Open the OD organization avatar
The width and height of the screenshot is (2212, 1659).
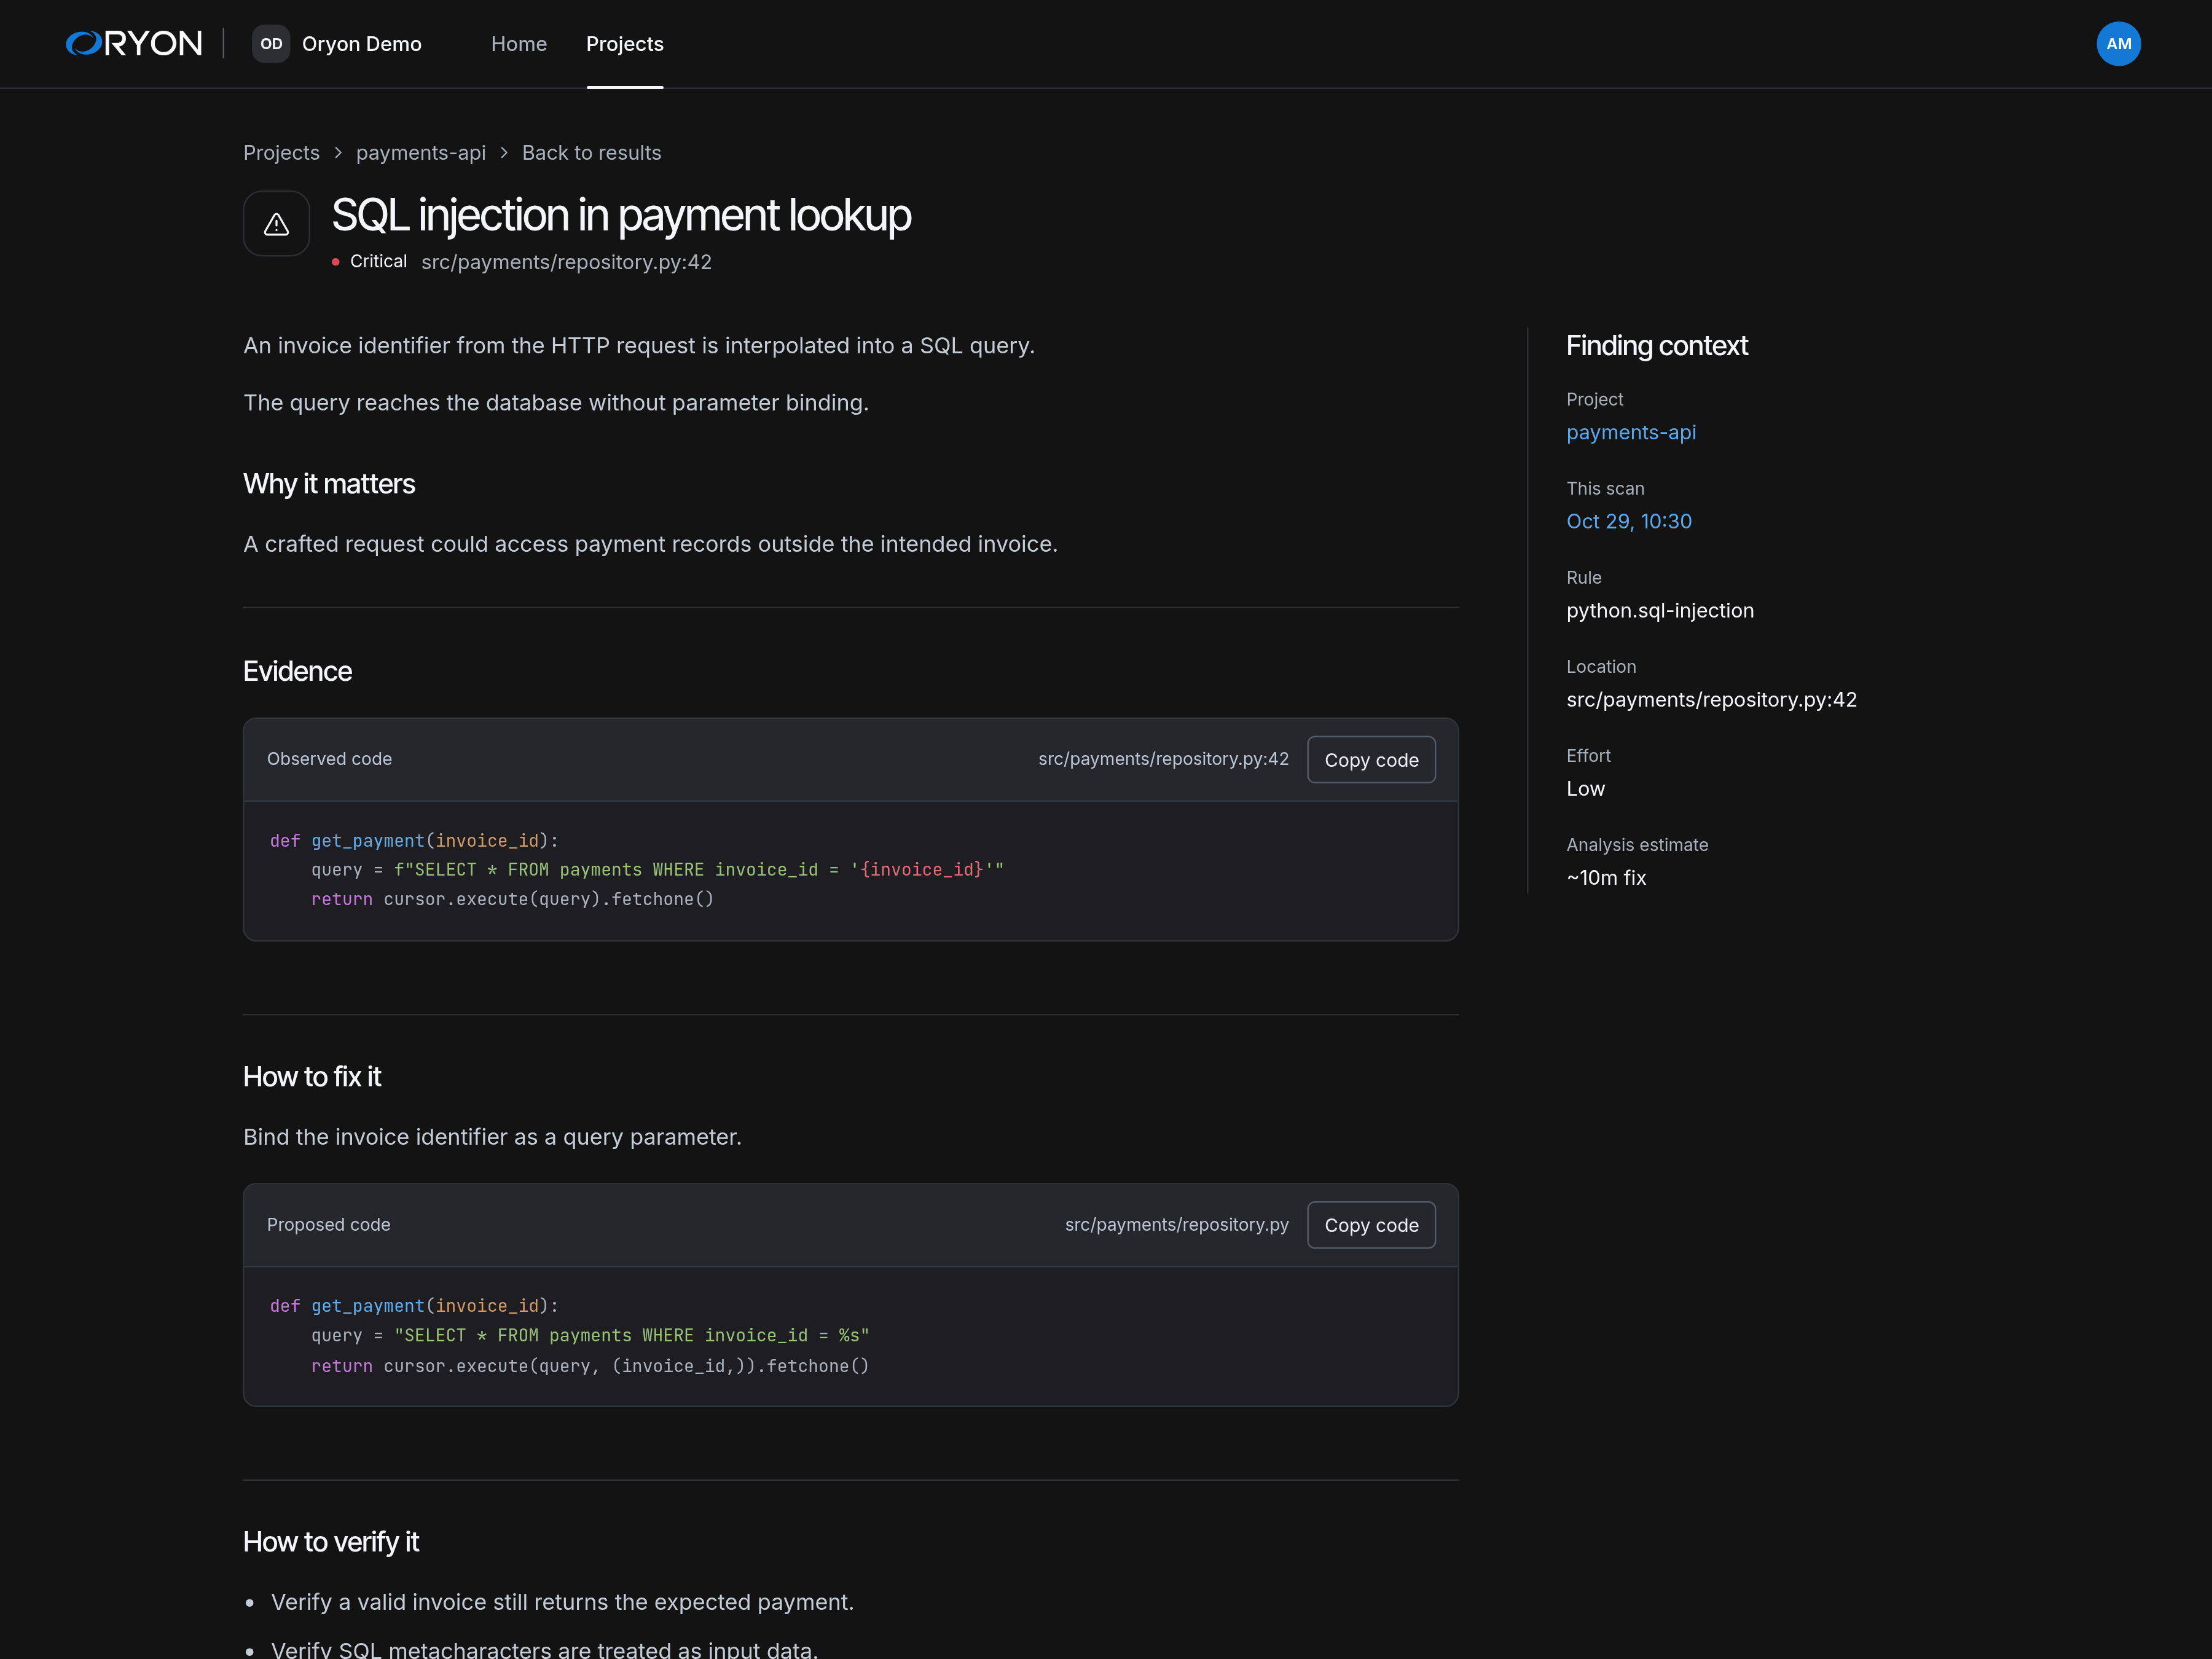[x=271, y=44]
